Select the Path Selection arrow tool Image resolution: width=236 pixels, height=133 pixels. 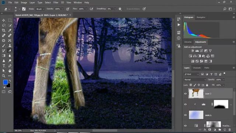[x=4, y=71]
